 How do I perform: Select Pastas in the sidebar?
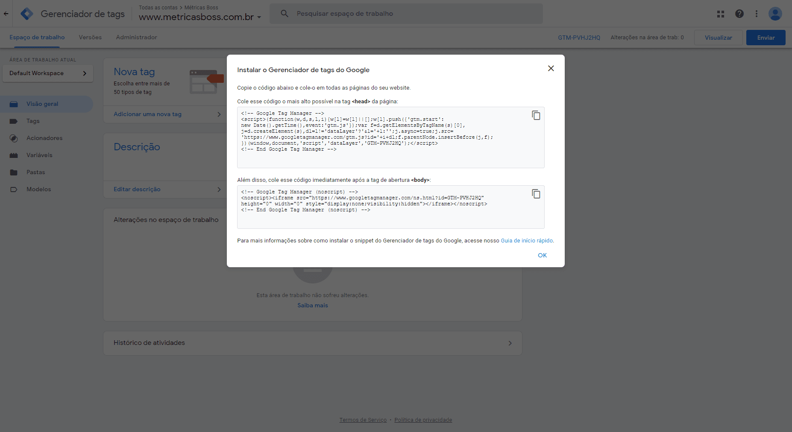35,172
